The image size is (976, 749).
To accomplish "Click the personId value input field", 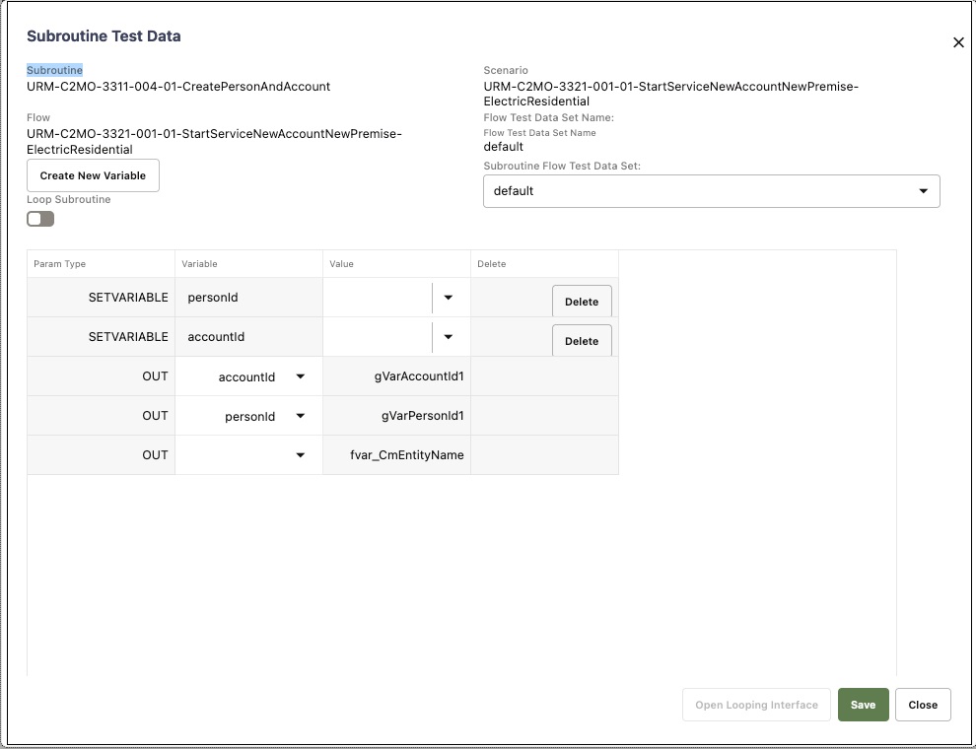I will (379, 298).
